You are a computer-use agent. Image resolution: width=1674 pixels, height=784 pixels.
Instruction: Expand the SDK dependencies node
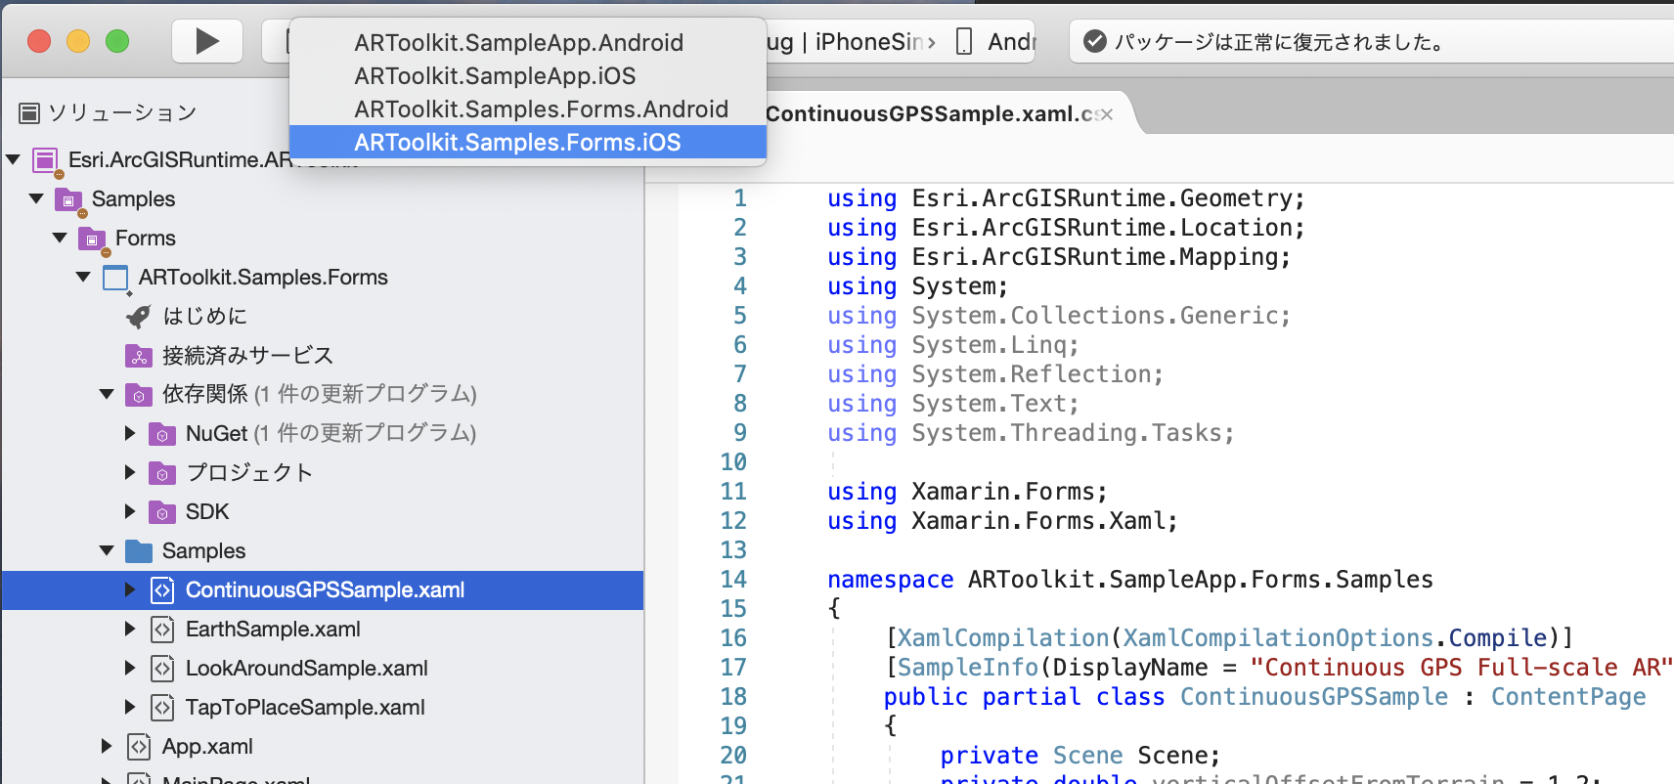(130, 511)
